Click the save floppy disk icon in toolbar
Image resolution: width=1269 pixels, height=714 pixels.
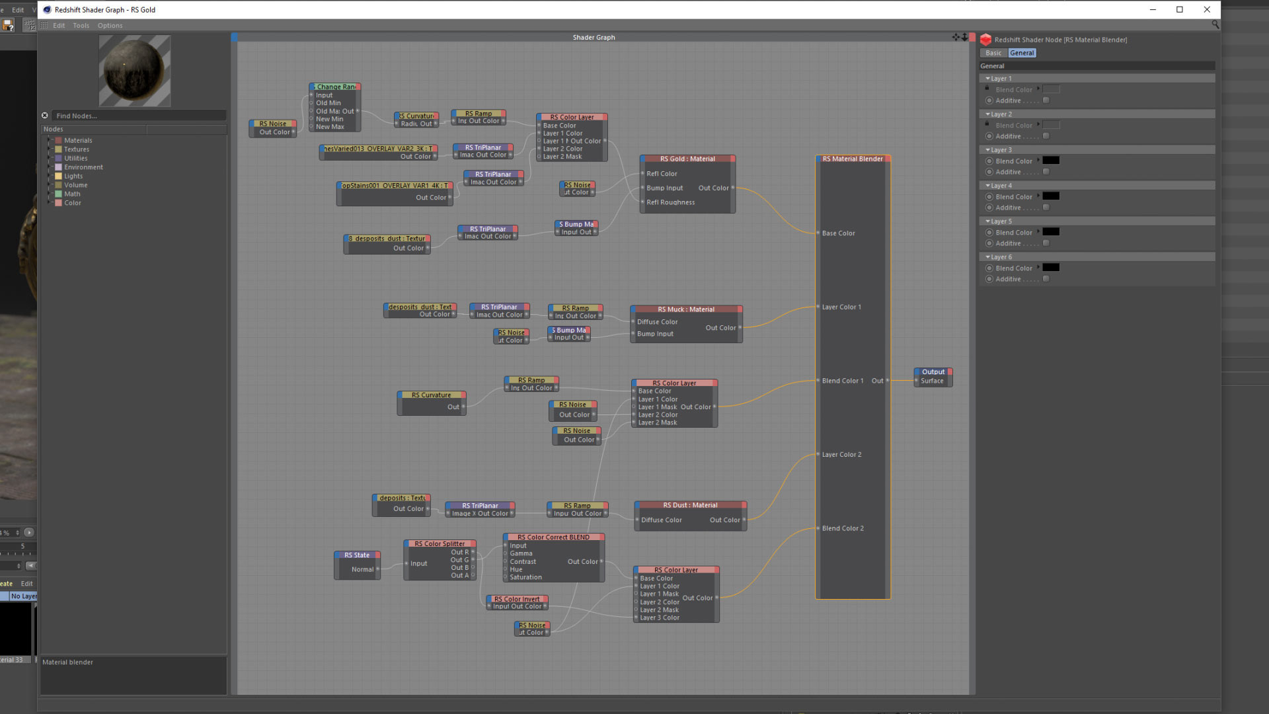point(8,25)
